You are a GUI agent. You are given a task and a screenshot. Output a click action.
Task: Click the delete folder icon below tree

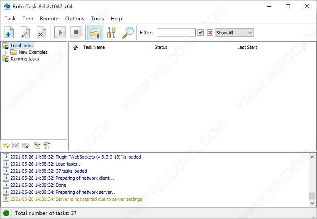pos(25,145)
